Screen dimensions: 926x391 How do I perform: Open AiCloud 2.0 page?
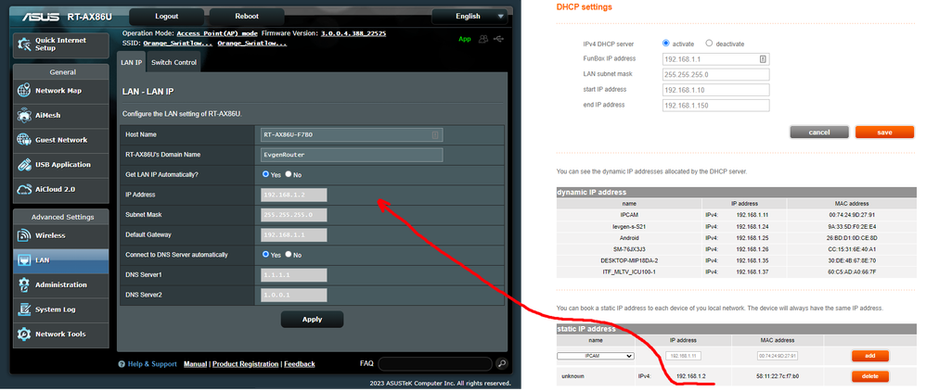click(61, 190)
